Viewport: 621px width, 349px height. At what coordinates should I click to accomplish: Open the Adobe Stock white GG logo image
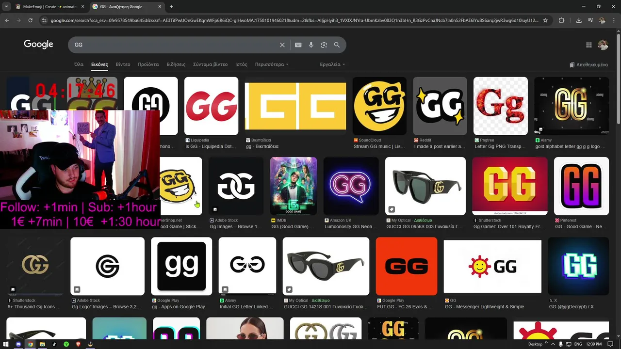click(x=236, y=186)
